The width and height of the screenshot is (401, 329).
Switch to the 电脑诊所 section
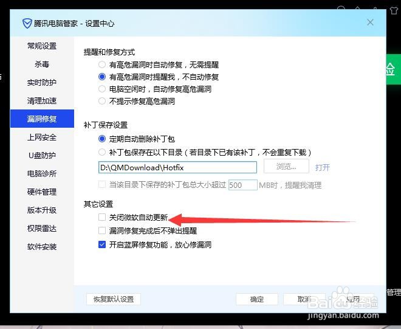[42, 173]
